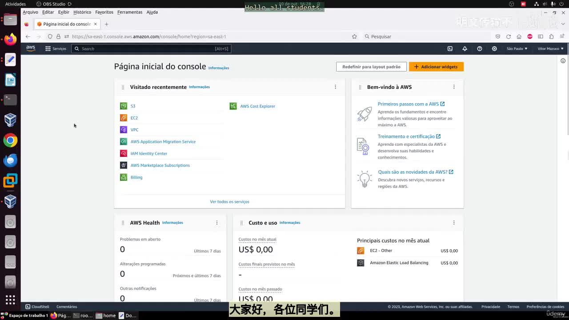Go back to the previous page
This screenshot has width=569, height=320.
point(28,36)
